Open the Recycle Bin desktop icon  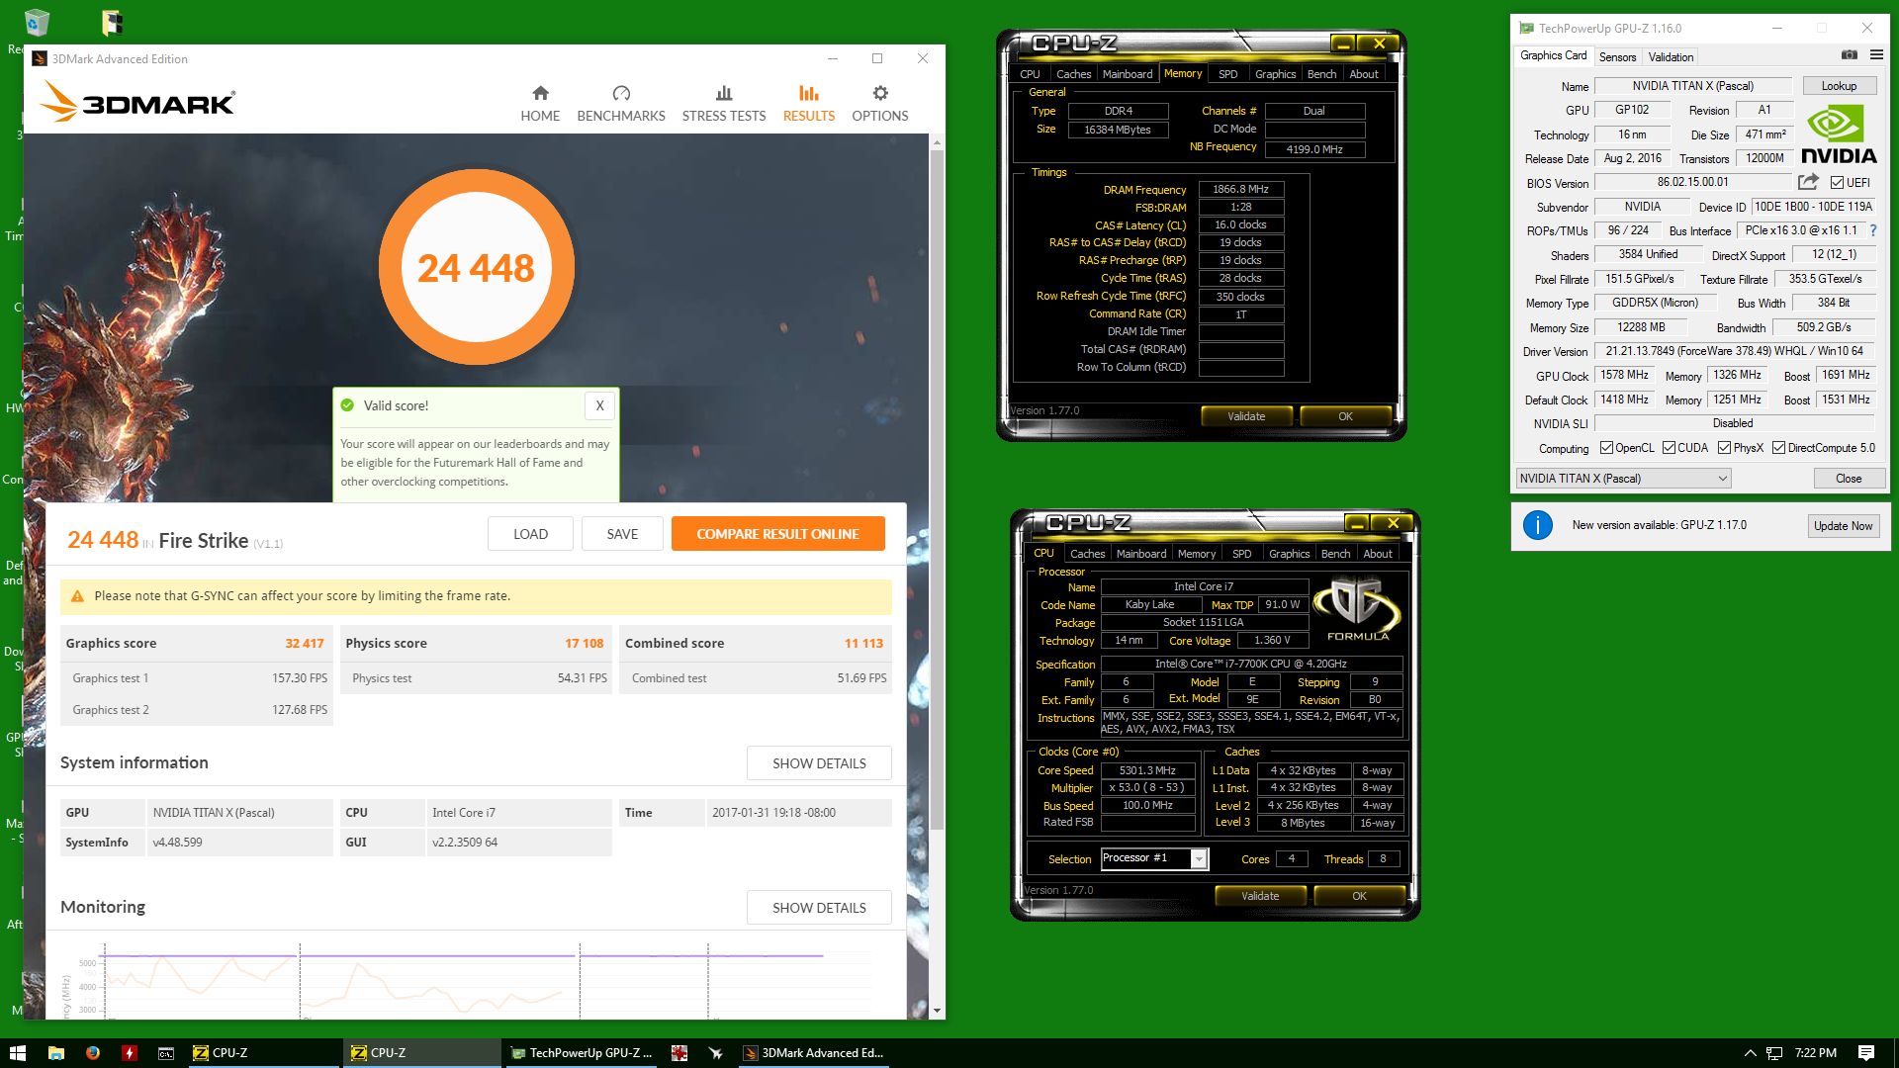[x=37, y=23]
